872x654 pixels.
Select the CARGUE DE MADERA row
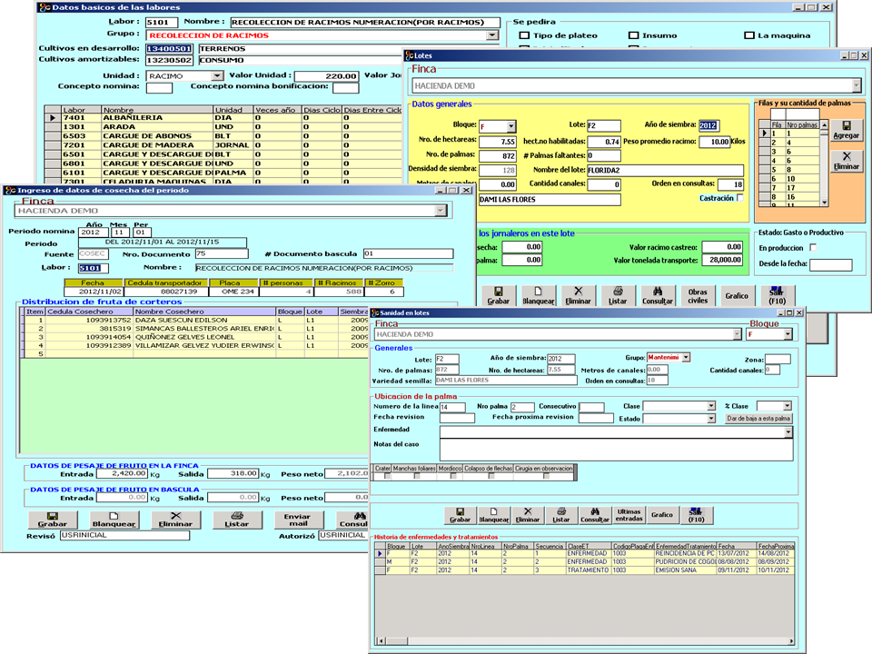[223, 145]
